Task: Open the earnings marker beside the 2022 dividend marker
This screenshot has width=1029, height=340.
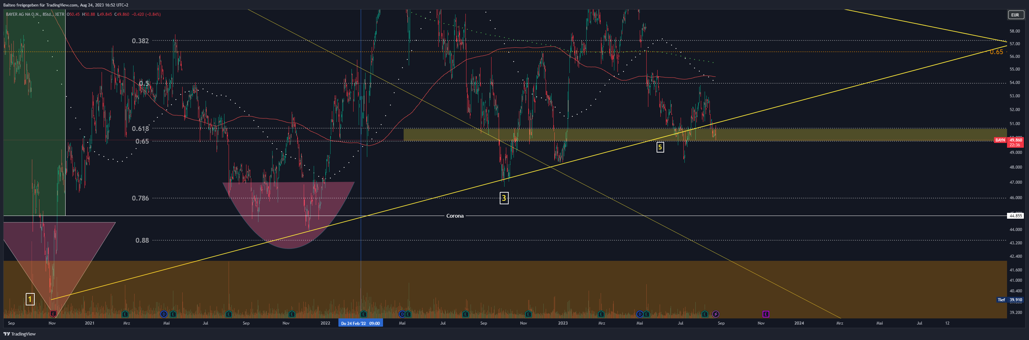Action: tap(408, 314)
